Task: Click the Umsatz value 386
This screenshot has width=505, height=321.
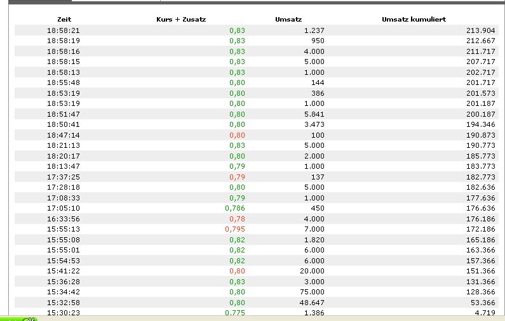Action: pos(318,93)
